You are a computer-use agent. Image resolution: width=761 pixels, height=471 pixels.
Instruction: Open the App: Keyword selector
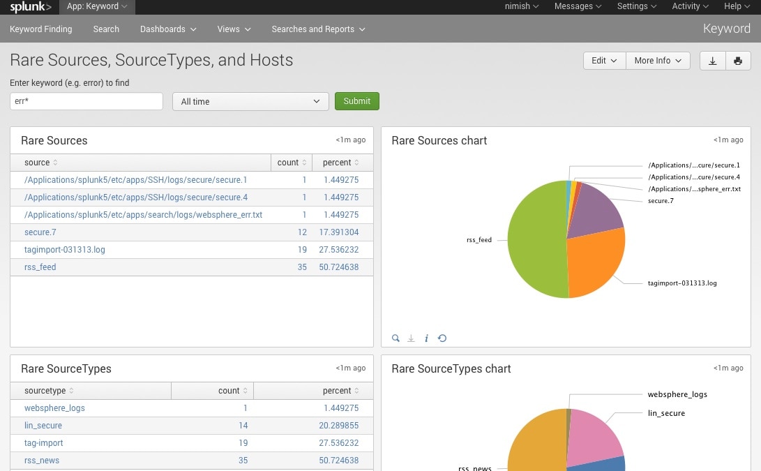tap(97, 7)
